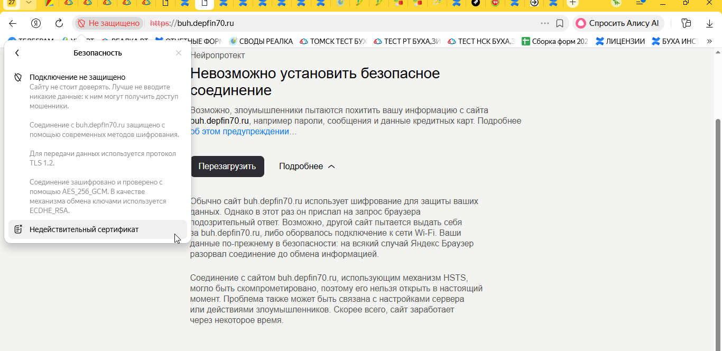
Task: Click the green dinosaur icon in the title bar
Action: [616, 3]
